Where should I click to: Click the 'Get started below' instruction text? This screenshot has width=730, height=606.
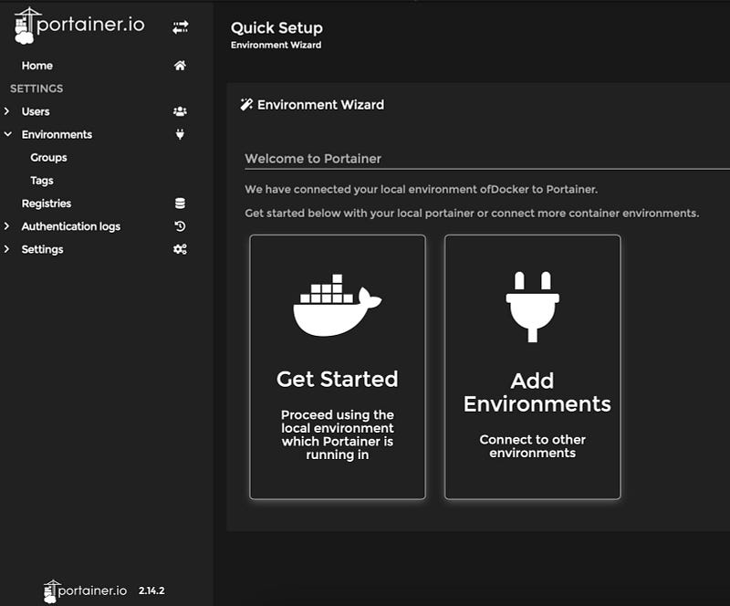472,214
